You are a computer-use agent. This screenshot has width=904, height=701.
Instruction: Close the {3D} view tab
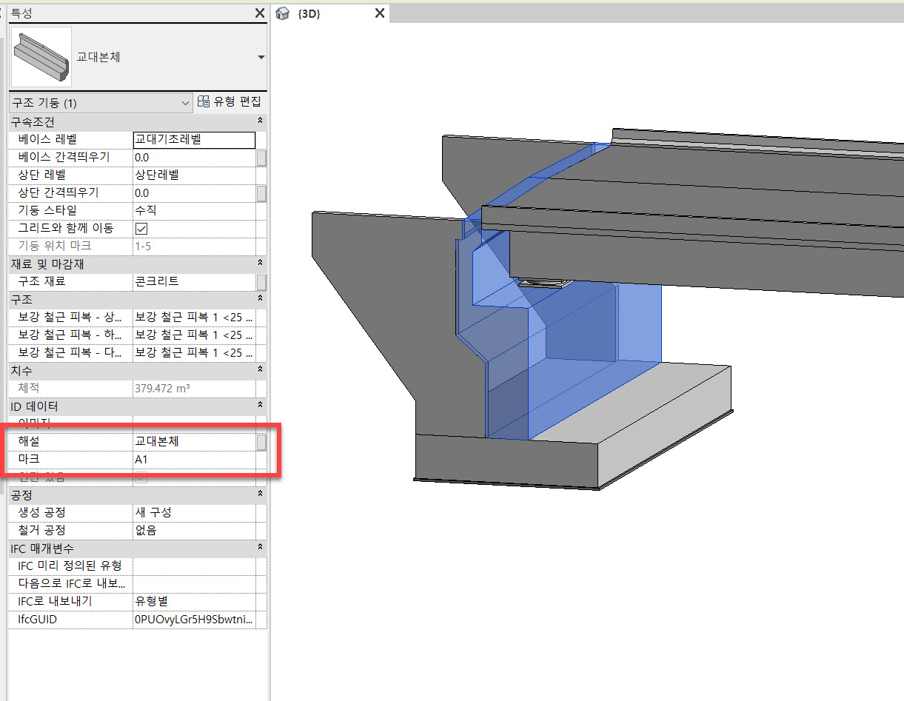tap(380, 13)
